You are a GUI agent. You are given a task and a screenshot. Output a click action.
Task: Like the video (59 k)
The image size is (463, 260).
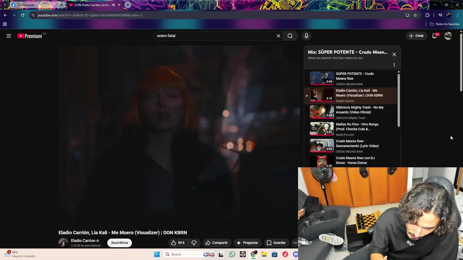(178, 243)
